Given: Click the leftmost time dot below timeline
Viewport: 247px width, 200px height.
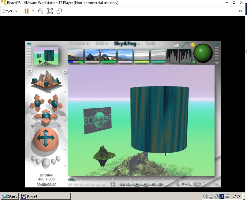Looking at the screenshot, I should point(70,184).
